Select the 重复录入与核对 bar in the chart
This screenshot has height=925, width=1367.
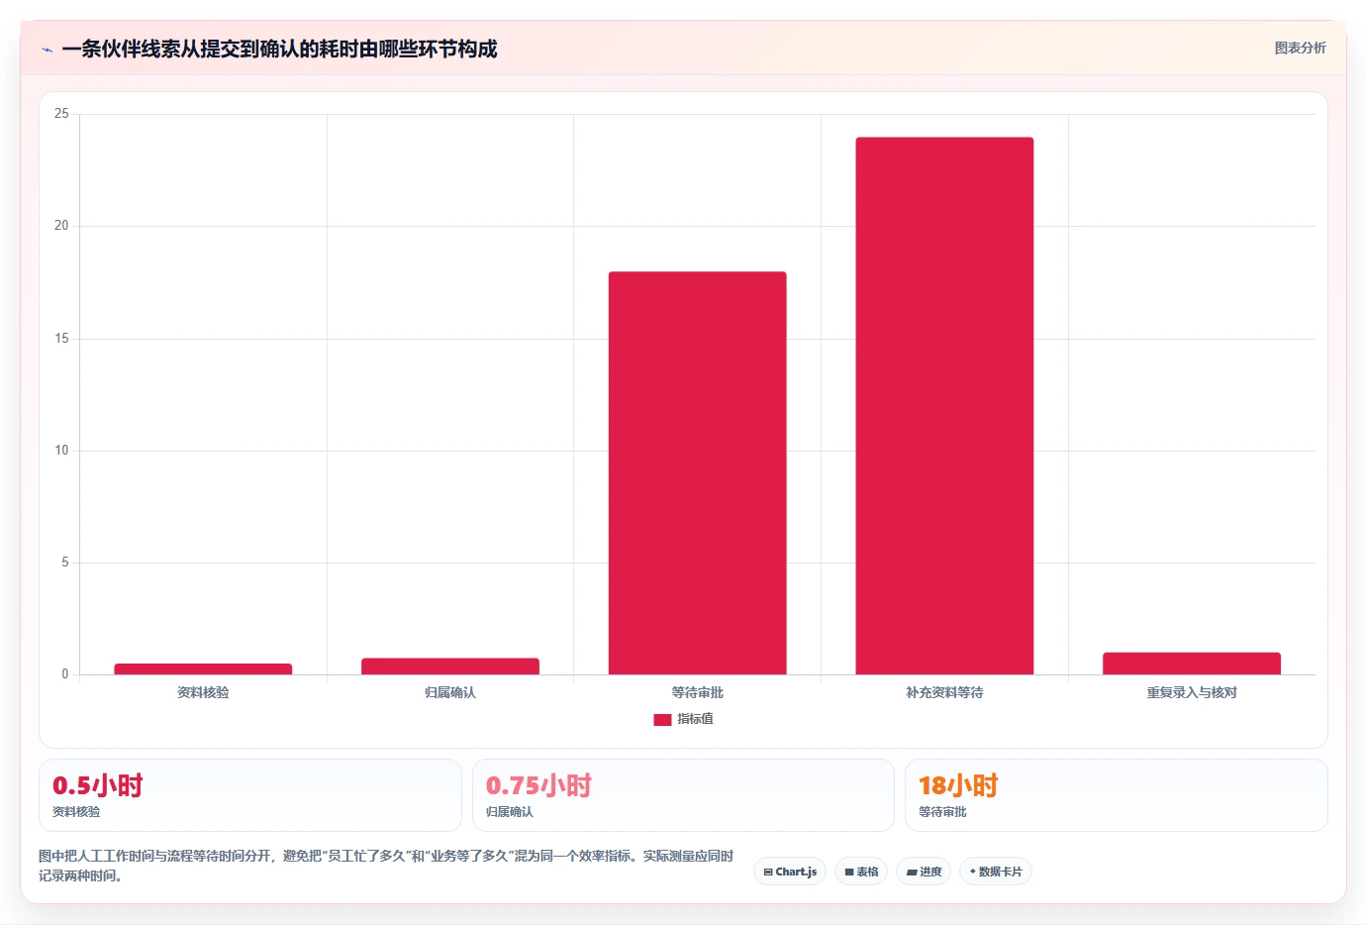tap(1192, 664)
